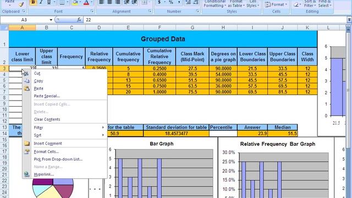Click the formula bar showing 22

[x=215, y=20]
